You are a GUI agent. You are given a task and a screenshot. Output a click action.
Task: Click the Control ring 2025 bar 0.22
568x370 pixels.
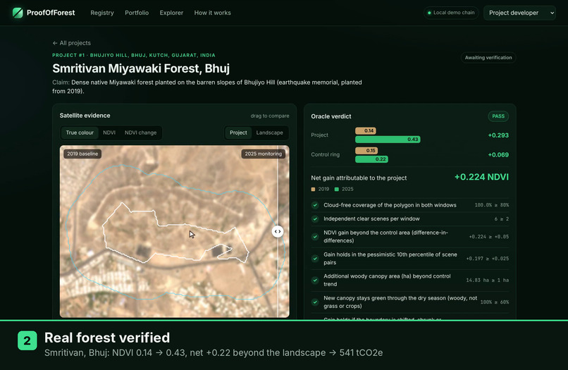[x=371, y=159]
